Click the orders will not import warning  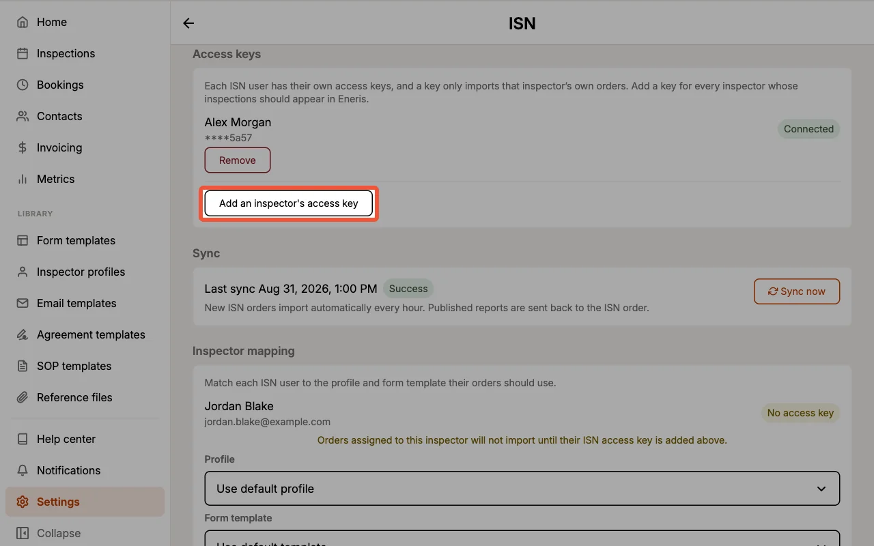pos(522,440)
